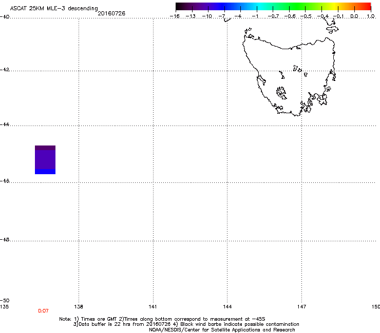Click the colorbar label -0.1
Screen dimensions: 380x333
pos(338,16)
